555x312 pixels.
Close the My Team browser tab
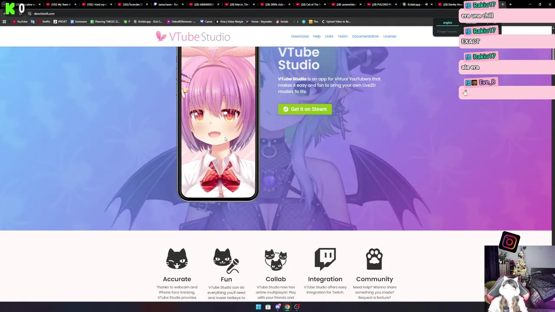[x=75, y=4]
